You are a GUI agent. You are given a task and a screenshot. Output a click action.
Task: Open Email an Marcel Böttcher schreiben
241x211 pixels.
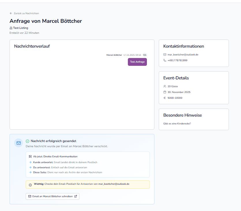coord(52,196)
